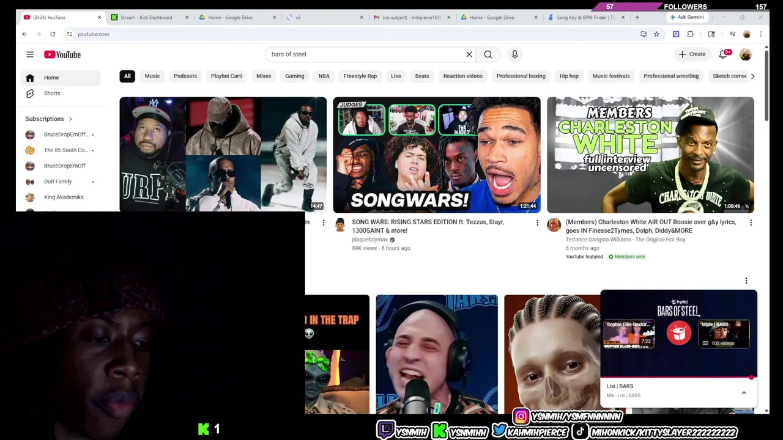Image resolution: width=783 pixels, height=440 pixels.
Task: Click the site info icon in address bar
Action: (69, 34)
